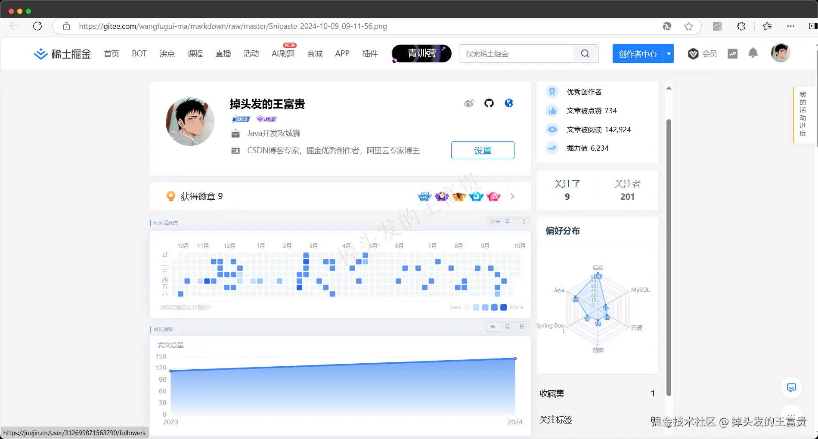This screenshot has width=818, height=439.
Task: Go to 首页 in the navigation
Action: tap(112, 54)
